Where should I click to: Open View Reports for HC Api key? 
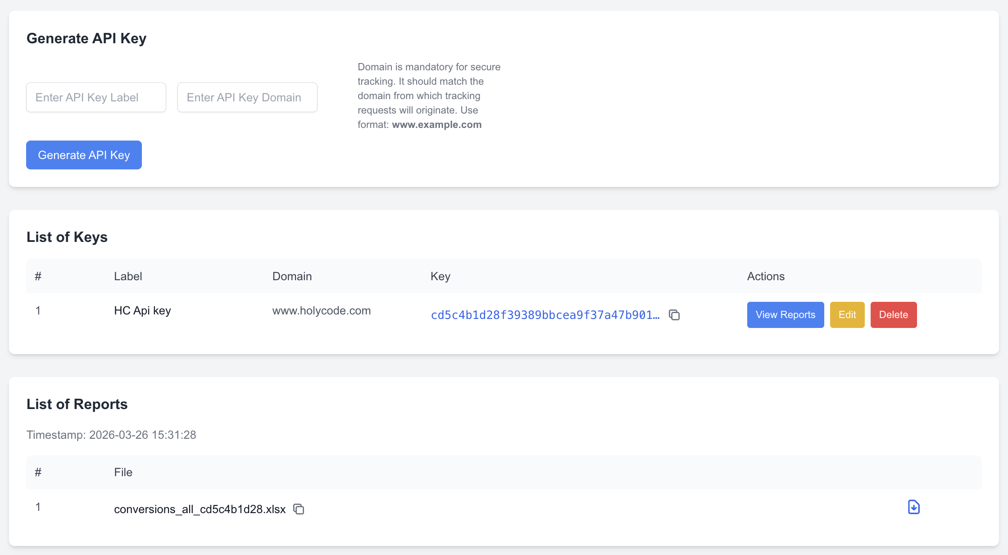point(785,314)
